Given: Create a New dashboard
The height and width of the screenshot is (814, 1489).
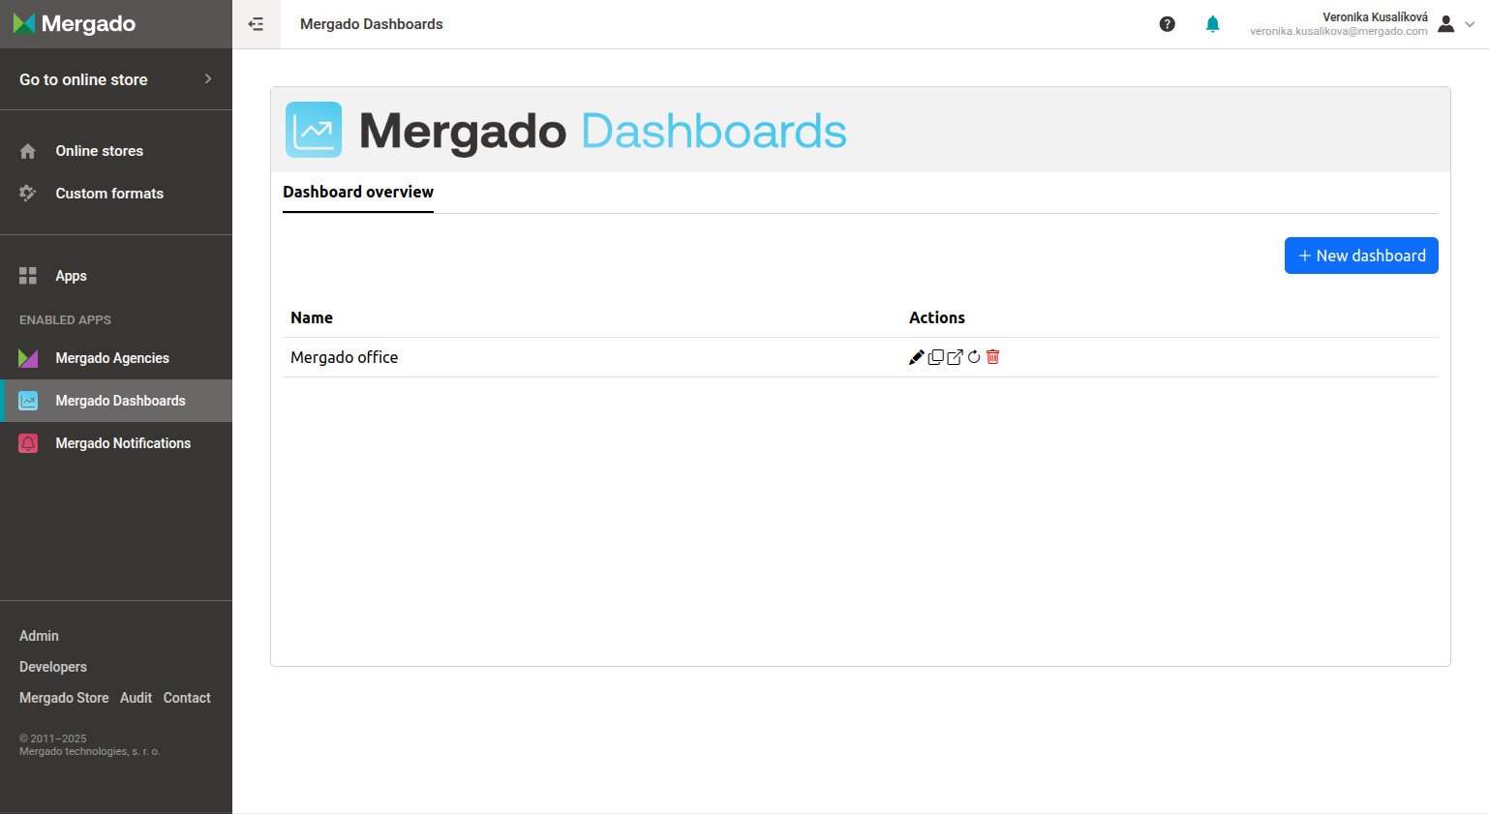Looking at the screenshot, I should click(x=1361, y=256).
